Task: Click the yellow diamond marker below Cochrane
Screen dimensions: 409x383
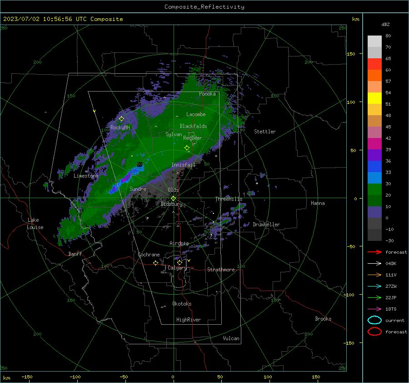Action: tap(156, 263)
